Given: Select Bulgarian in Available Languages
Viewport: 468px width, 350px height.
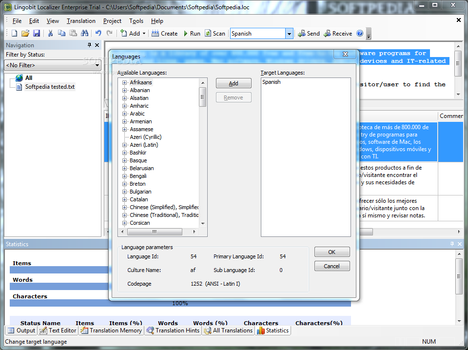Looking at the screenshot, I should [140, 192].
